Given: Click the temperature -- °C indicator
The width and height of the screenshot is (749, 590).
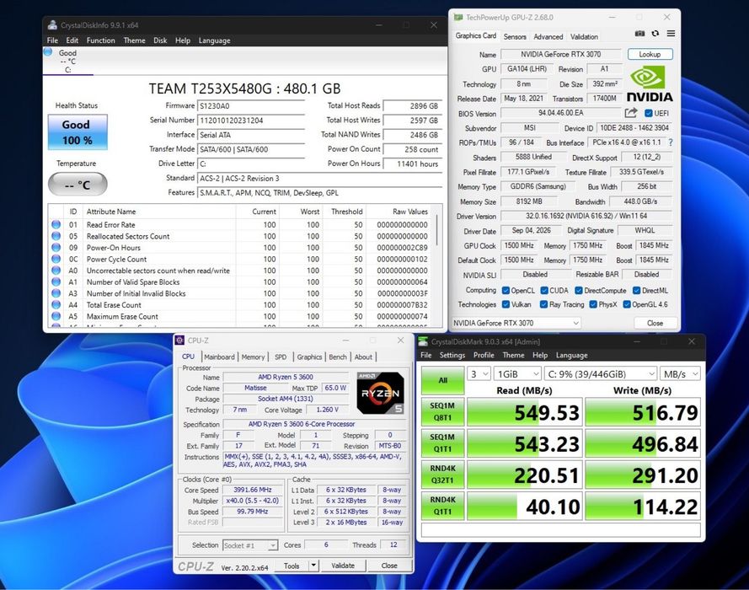Looking at the screenshot, I should [78, 185].
